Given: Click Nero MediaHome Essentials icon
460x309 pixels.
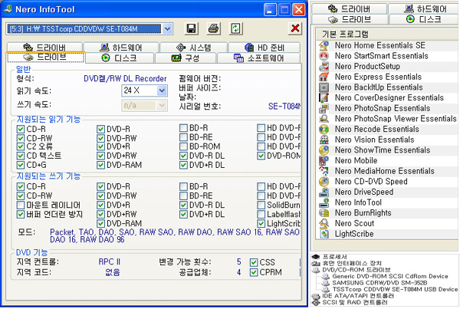Looking at the screenshot, I should 324,171.
